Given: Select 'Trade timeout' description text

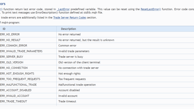Looking at the screenshot, I should 67,101.
